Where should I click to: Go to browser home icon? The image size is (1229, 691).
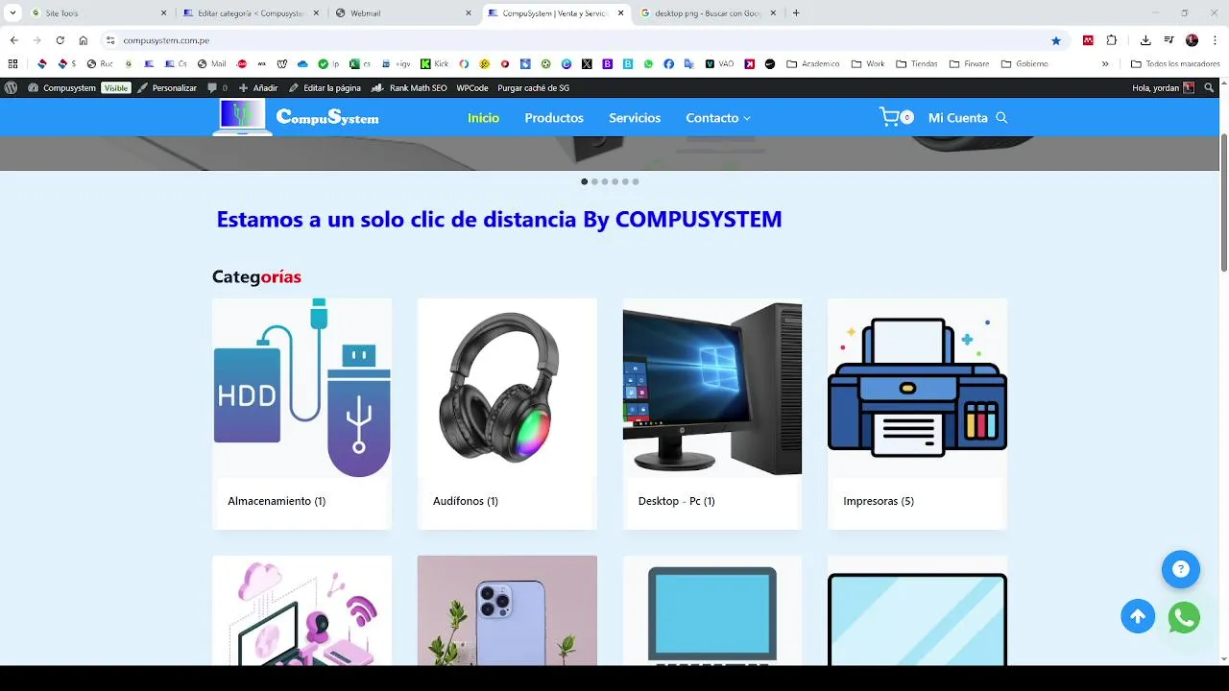(x=84, y=40)
